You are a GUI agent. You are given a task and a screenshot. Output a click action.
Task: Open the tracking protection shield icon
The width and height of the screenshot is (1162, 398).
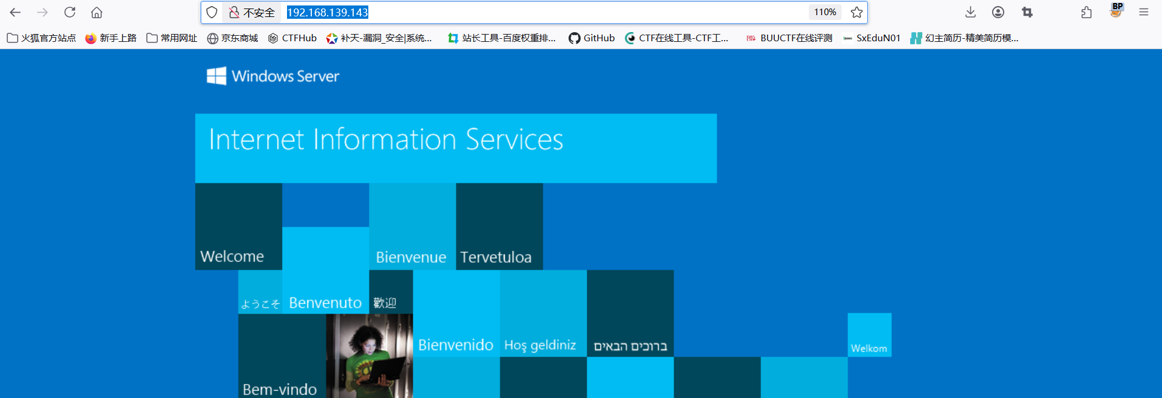pyautogui.click(x=212, y=12)
